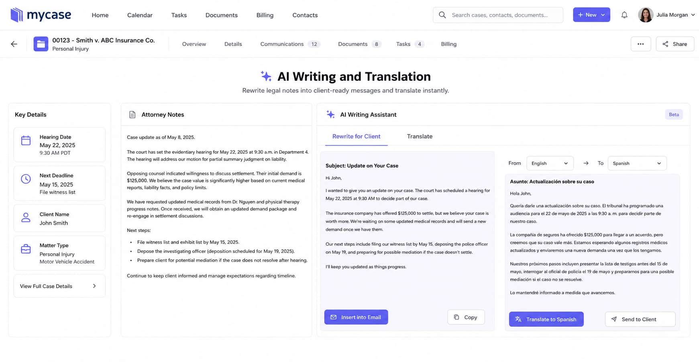Click the Attorney Notes document icon

click(132, 115)
